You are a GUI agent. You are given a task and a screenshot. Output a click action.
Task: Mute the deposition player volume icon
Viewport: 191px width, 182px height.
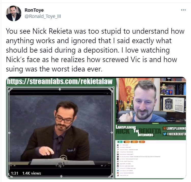[11, 166]
